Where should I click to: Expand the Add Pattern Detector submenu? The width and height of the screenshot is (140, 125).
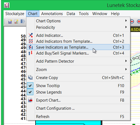[x=78, y=61]
